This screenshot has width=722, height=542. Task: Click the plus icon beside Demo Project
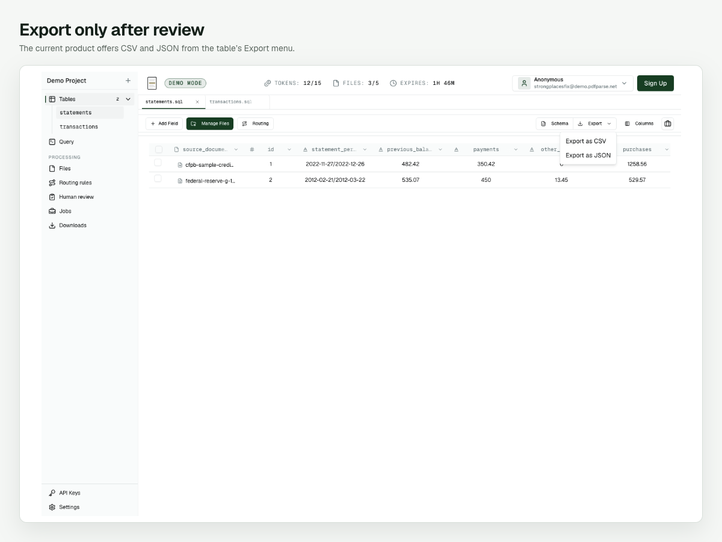tap(128, 81)
